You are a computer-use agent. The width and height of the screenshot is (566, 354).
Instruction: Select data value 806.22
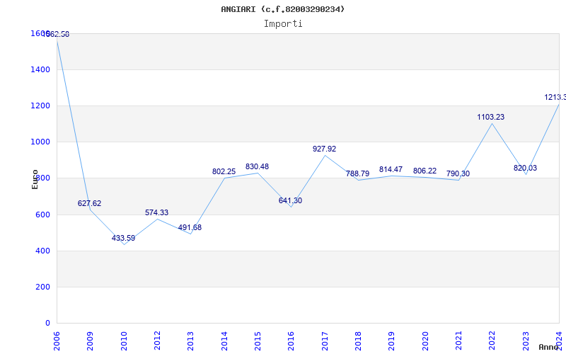(425, 171)
